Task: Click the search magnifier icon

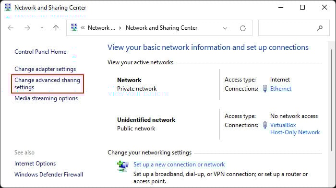Action: (320, 28)
